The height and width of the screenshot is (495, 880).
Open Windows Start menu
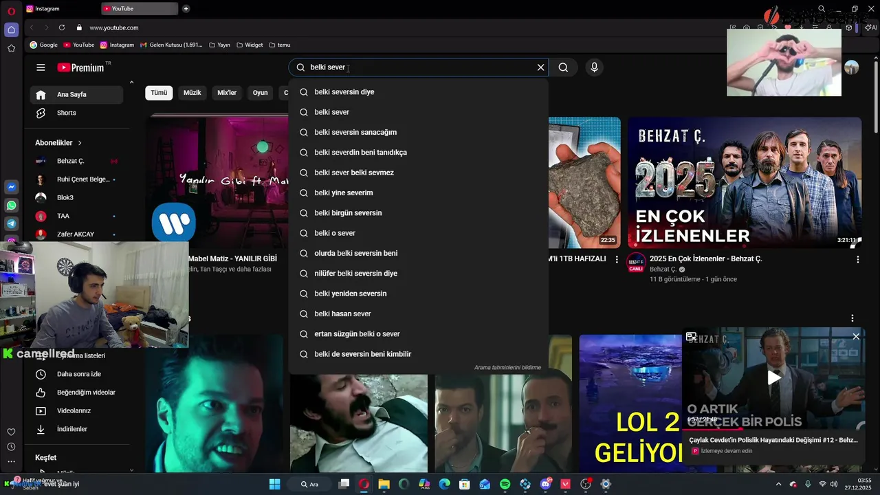point(274,484)
